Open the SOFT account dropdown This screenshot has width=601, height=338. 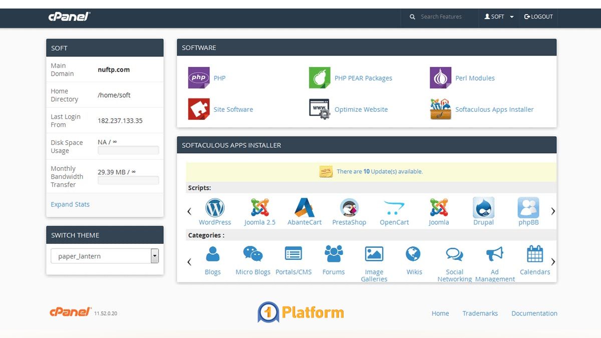pos(498,17)
